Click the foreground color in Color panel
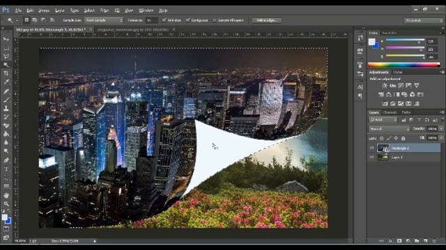 (x=371, y=42)
